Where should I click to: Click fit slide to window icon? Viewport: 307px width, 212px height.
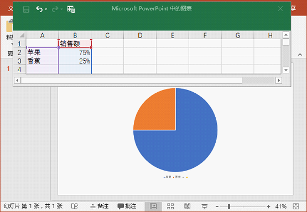[296, 206]
